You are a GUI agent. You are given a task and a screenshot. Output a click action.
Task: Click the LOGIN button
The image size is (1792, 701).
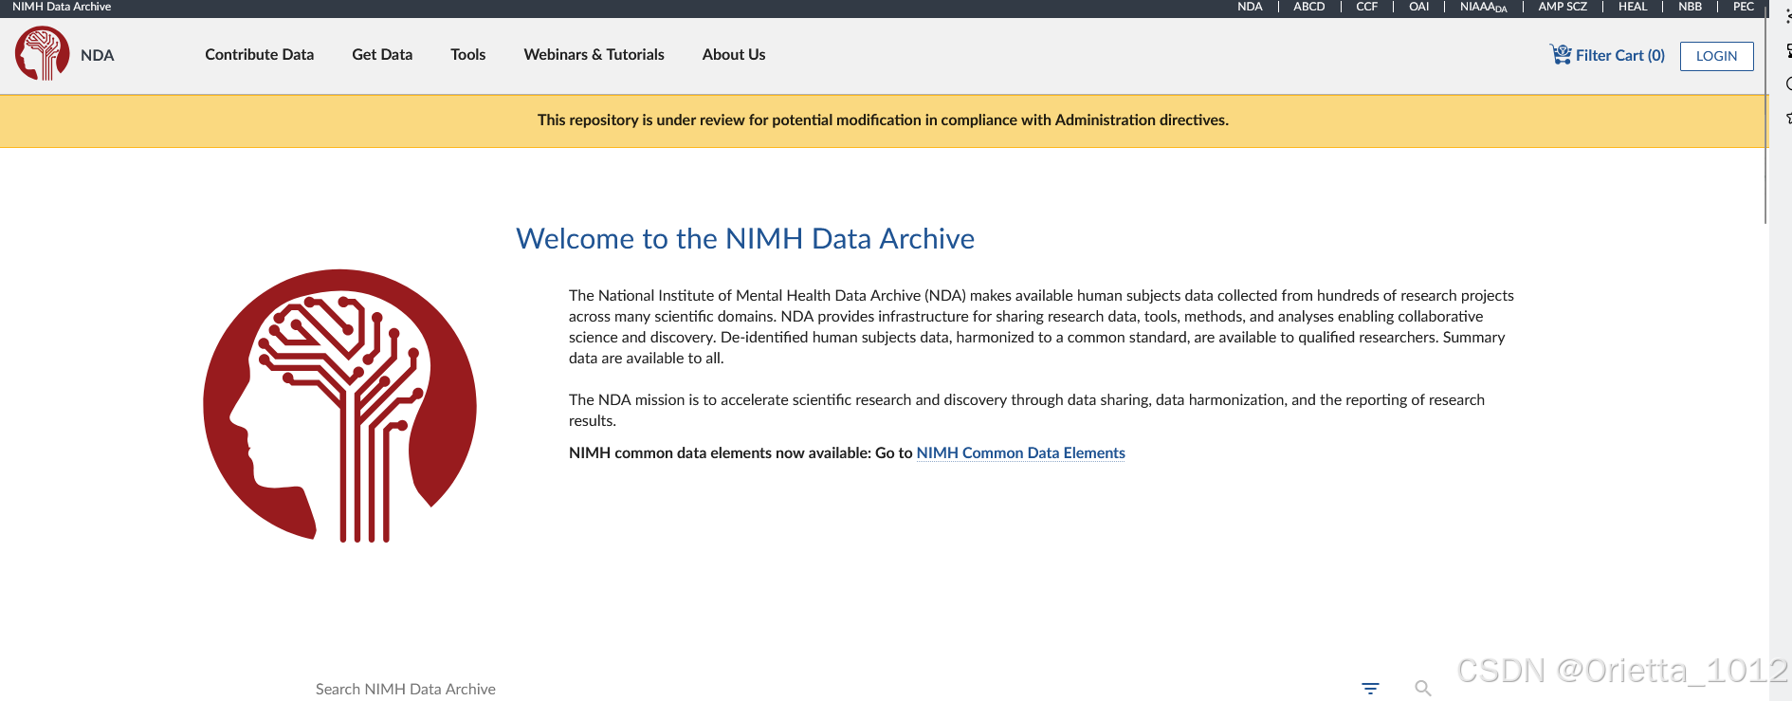(1716, 56)
